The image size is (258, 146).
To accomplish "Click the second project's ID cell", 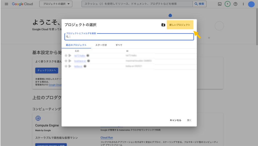I will (139, 61).
